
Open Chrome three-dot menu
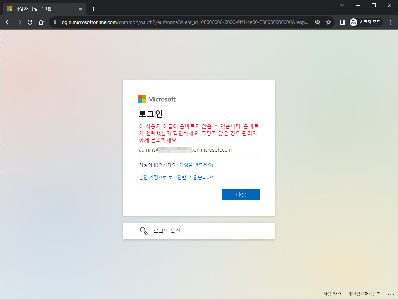390,22
